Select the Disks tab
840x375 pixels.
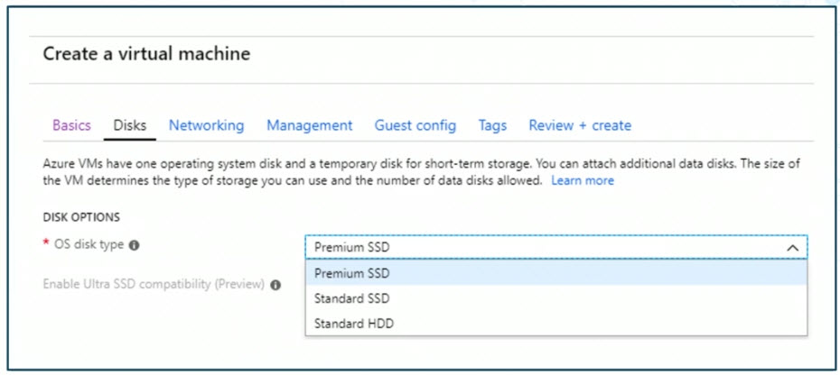130,125
